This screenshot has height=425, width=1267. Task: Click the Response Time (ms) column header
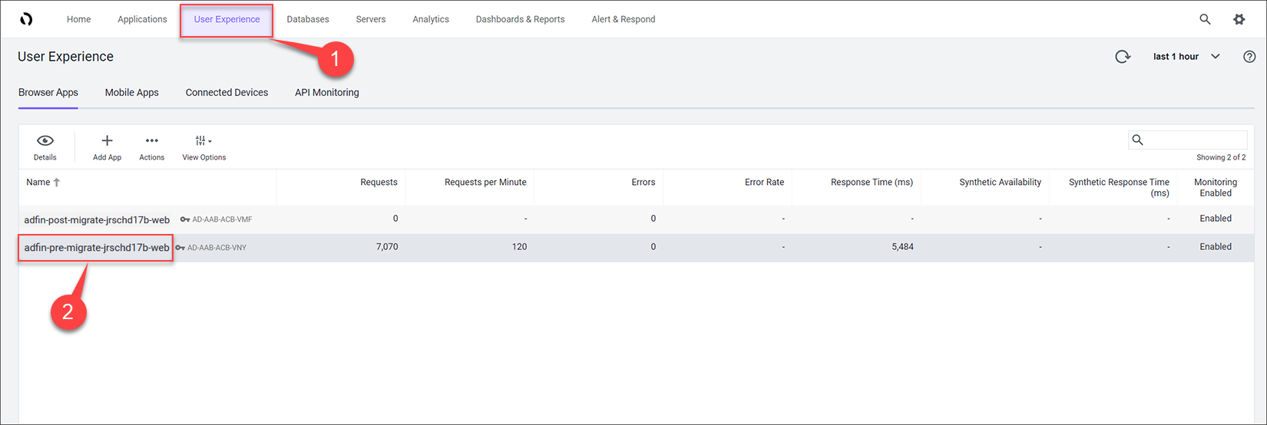872,183
